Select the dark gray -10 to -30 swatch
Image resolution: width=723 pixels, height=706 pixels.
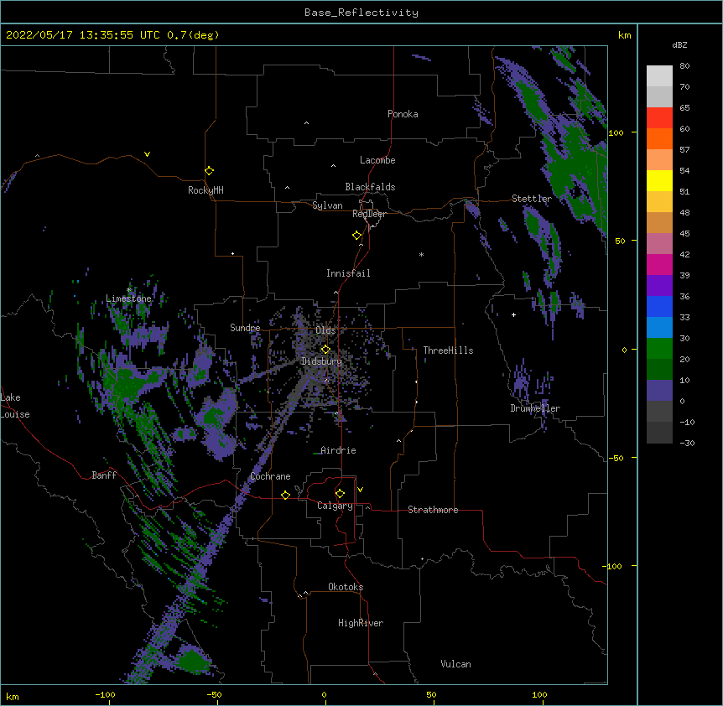point(659,433)
